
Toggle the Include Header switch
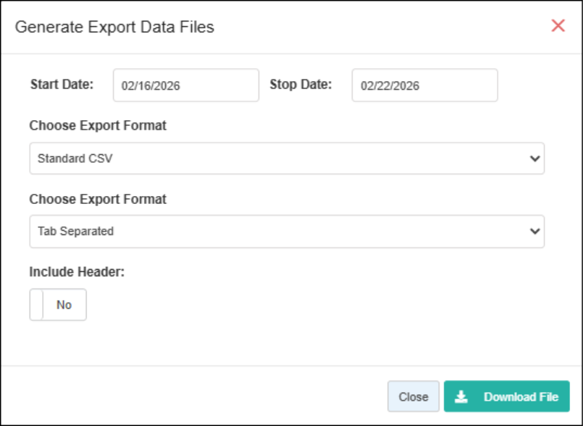[x=58, y=304]
